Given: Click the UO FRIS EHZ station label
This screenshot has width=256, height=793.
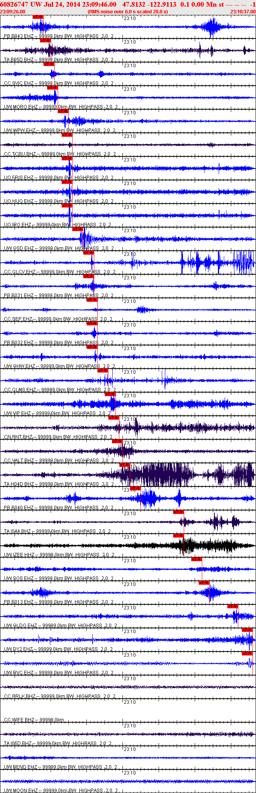Looking at the screenshot, I should point(59,178).
